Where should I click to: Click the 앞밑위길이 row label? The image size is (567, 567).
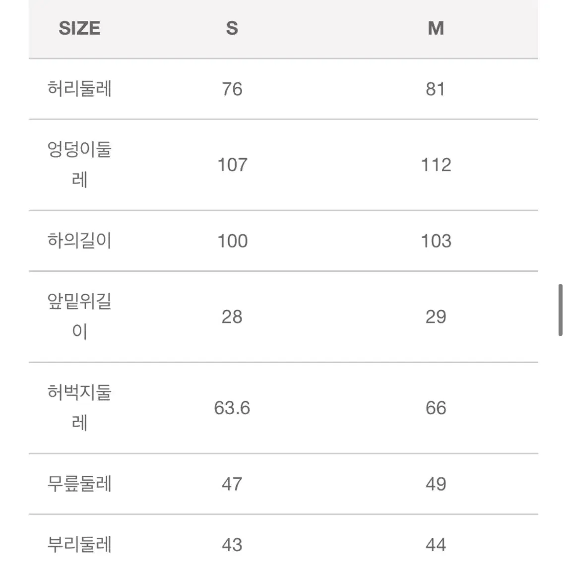79,316
